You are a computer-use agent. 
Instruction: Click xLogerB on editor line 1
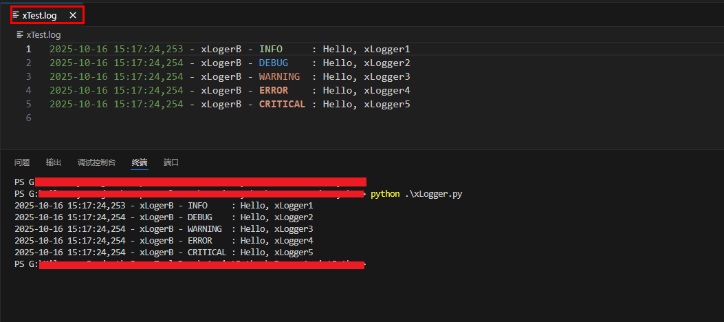tap(221, 50)
